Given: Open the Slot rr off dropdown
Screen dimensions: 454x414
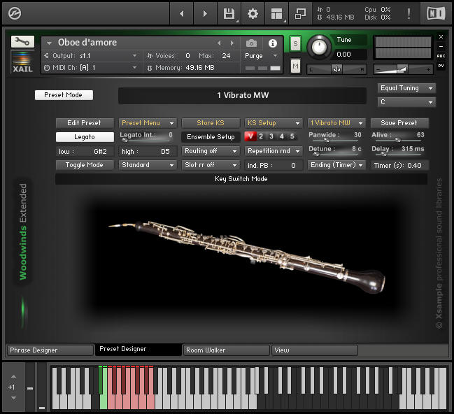Looking at the screenshot, I should click(211, 165).
